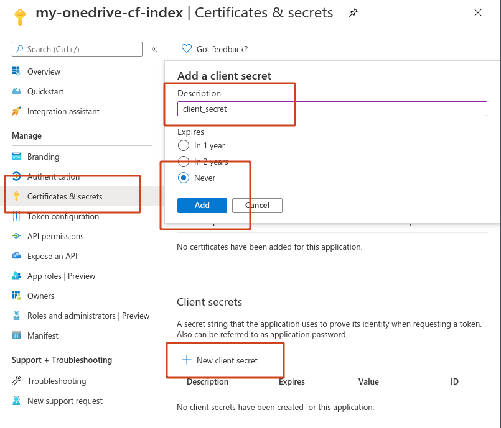Click the Authentication icon
The height and width of the screenshot is (428, 501).
tap(16, 176)
